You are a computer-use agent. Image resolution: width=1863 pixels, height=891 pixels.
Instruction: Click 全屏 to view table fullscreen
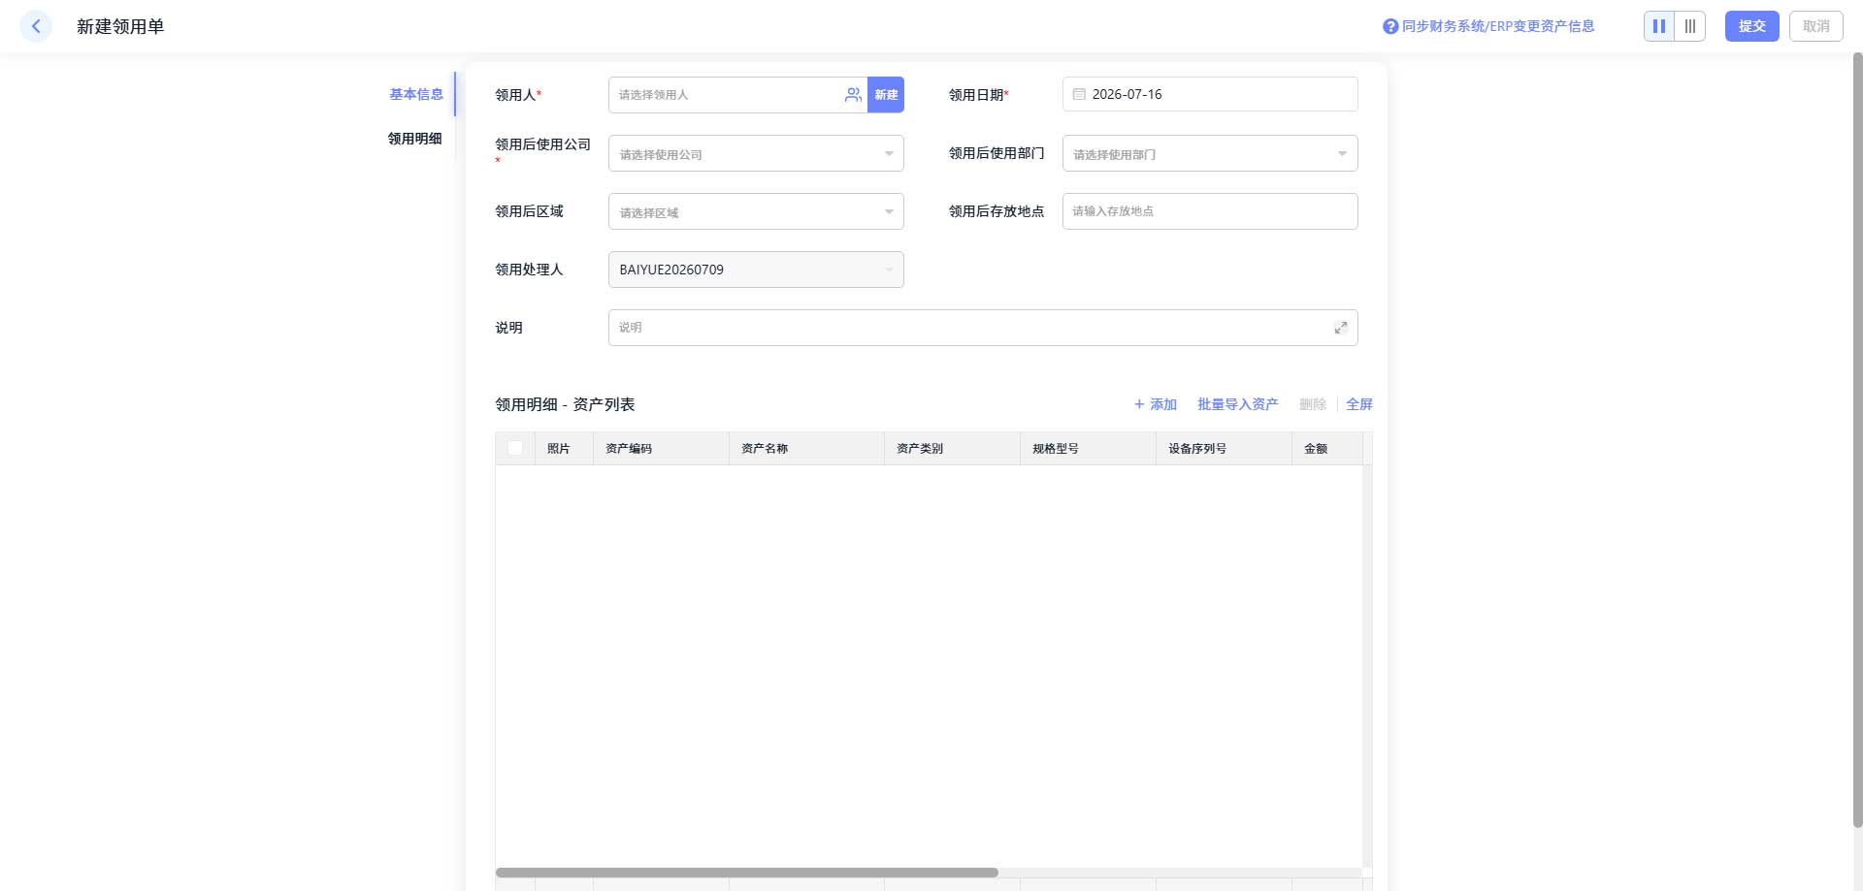[1359, 404]
